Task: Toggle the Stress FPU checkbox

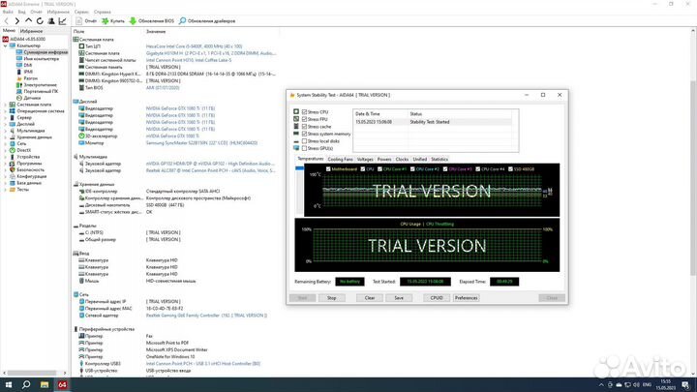Action: (305, 119)
